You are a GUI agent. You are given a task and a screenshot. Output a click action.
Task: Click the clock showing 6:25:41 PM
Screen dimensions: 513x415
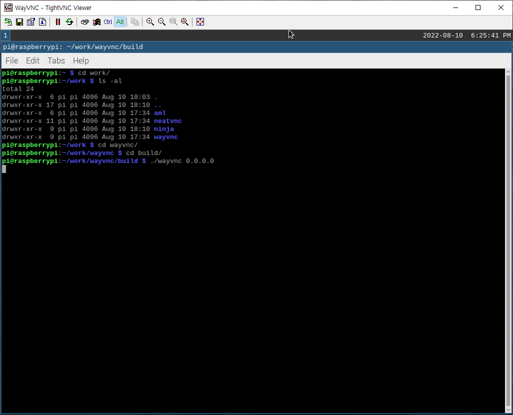click(x=490, y=35)
